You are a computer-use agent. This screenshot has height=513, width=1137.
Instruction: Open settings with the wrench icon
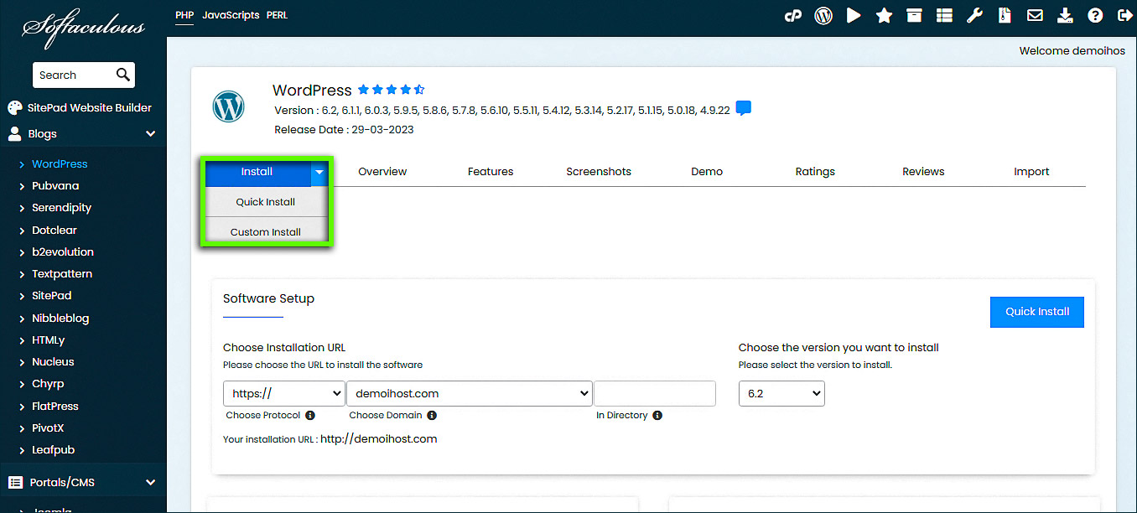pos(974,15)
